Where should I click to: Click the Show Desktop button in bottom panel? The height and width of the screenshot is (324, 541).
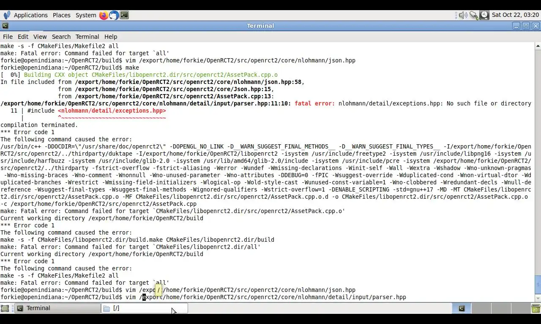pyautogui.click(x=5, y=308)
